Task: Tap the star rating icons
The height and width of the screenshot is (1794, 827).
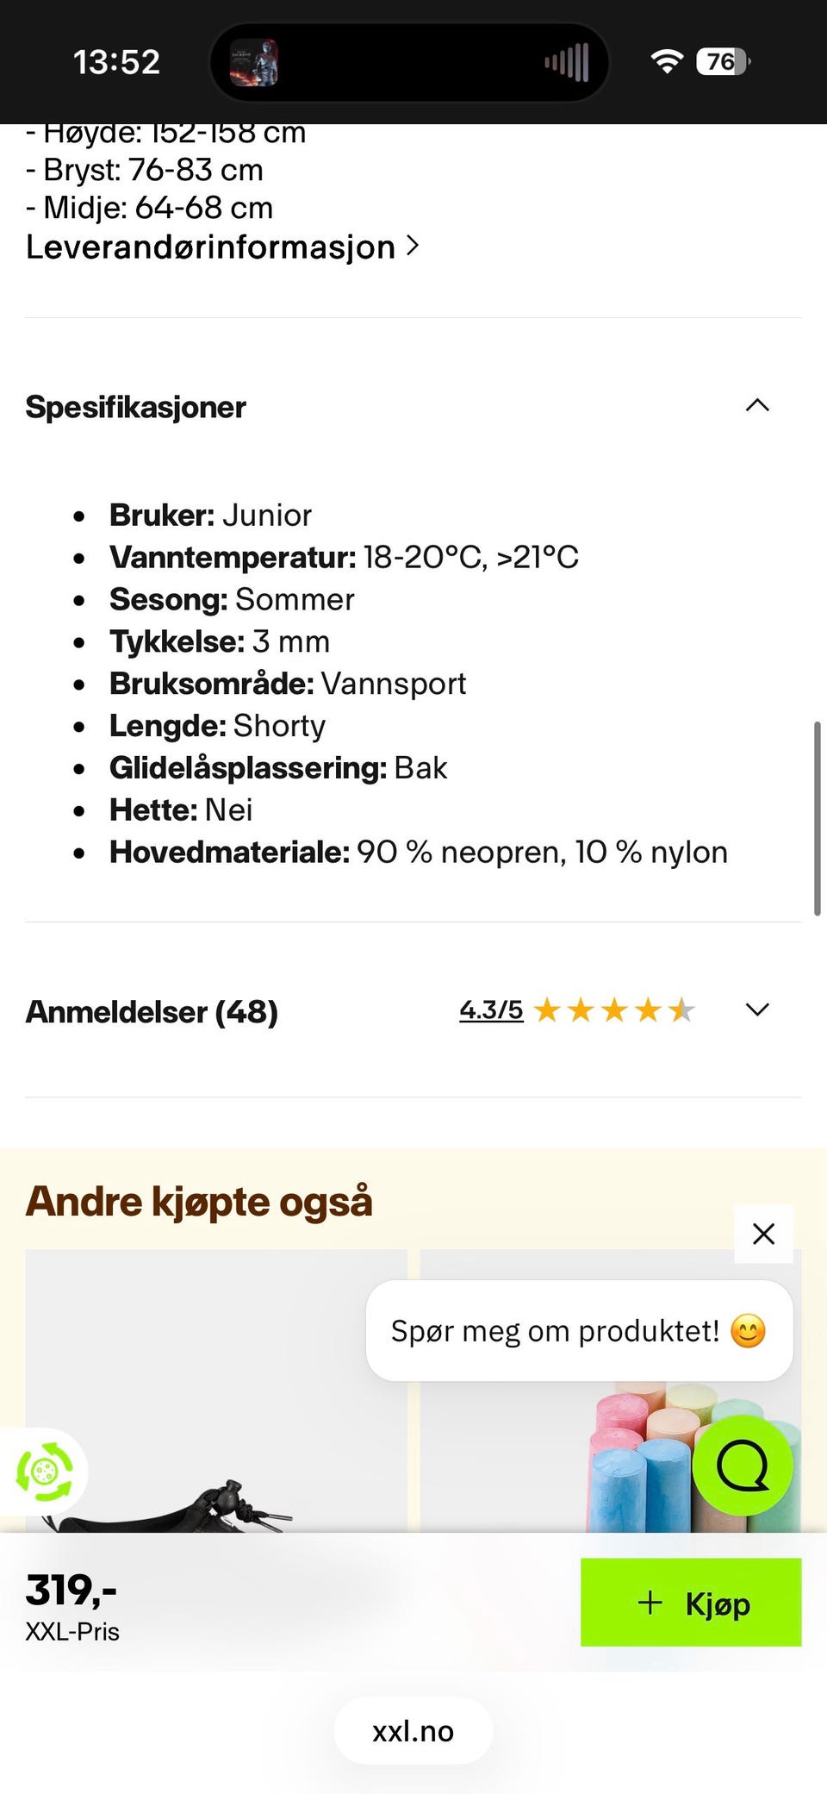Action: pos(614,1010)
